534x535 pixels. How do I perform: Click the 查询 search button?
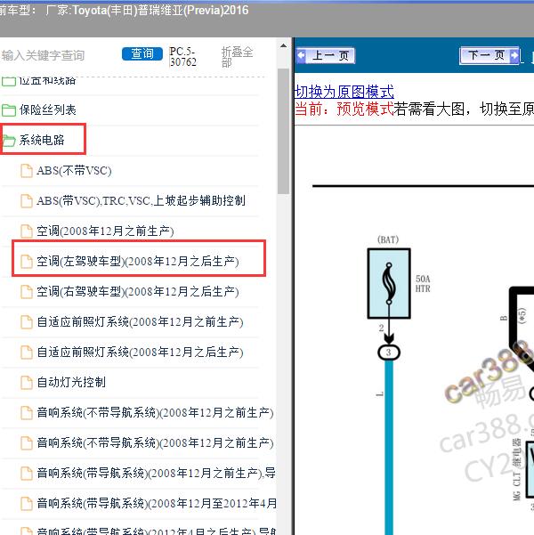(142, 54)
